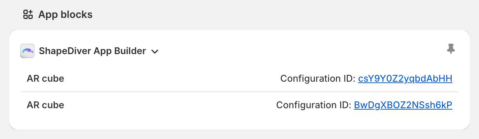This screenshot has width=479, height=139.
Task: Click the empty middle of the second AR cube row
Action: (170, 105)
